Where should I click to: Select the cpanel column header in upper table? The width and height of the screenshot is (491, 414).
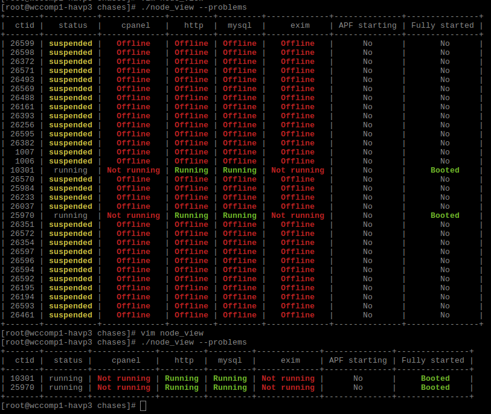[133, 25]
